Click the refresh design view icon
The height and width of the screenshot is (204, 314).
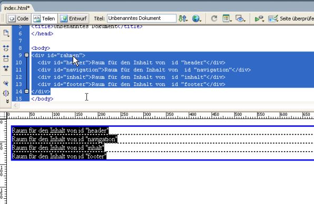[x=214, y=18]
